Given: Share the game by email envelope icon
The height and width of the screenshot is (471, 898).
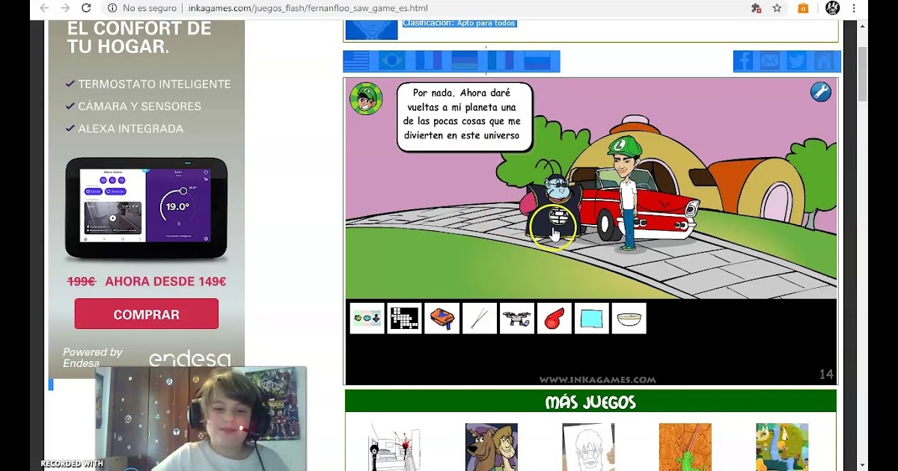Looking at the screenshot, I should tap(769, 61).
